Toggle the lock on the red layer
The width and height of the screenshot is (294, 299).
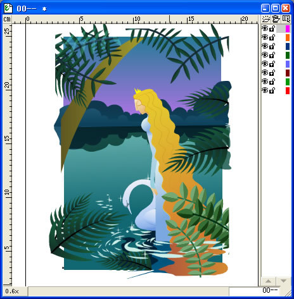(x=272, y=90)
